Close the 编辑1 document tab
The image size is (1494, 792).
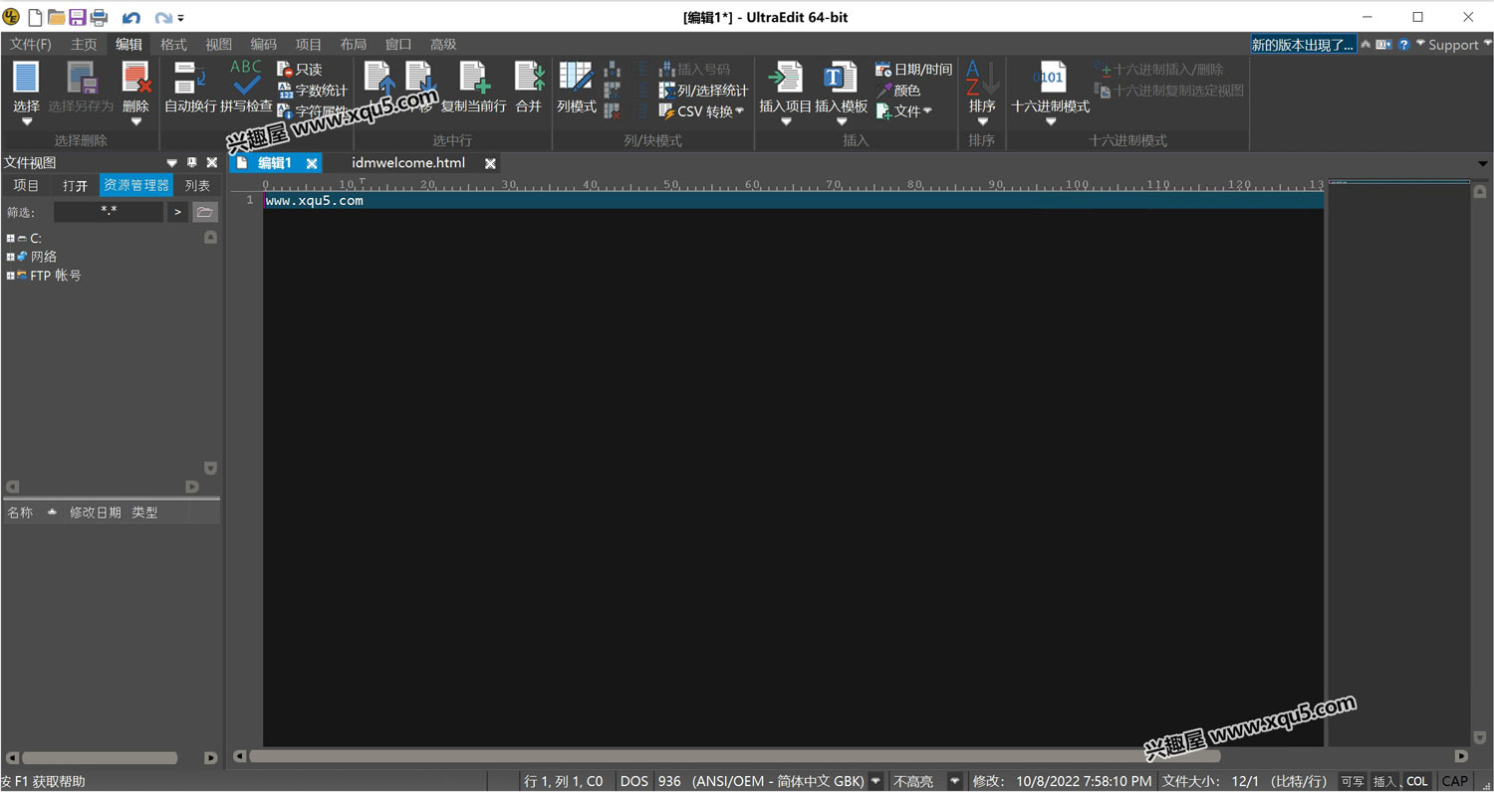pos(312,163)
